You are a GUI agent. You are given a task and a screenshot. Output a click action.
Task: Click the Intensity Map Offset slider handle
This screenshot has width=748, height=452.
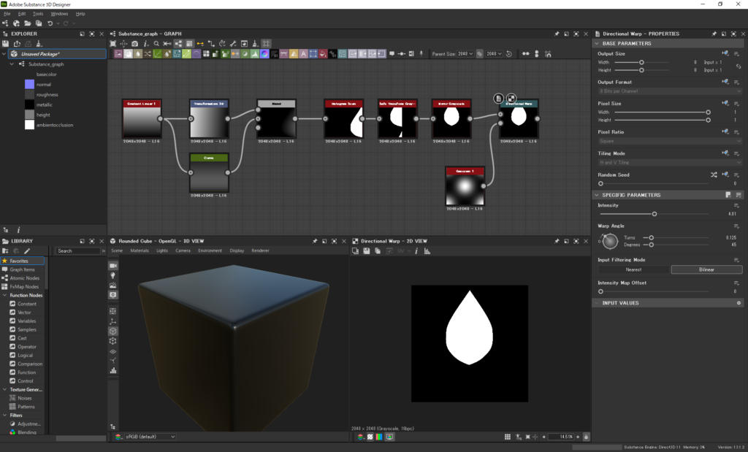point(600,291)
